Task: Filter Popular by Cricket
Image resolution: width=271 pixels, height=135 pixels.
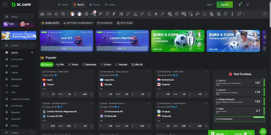Action: point(106,64)
